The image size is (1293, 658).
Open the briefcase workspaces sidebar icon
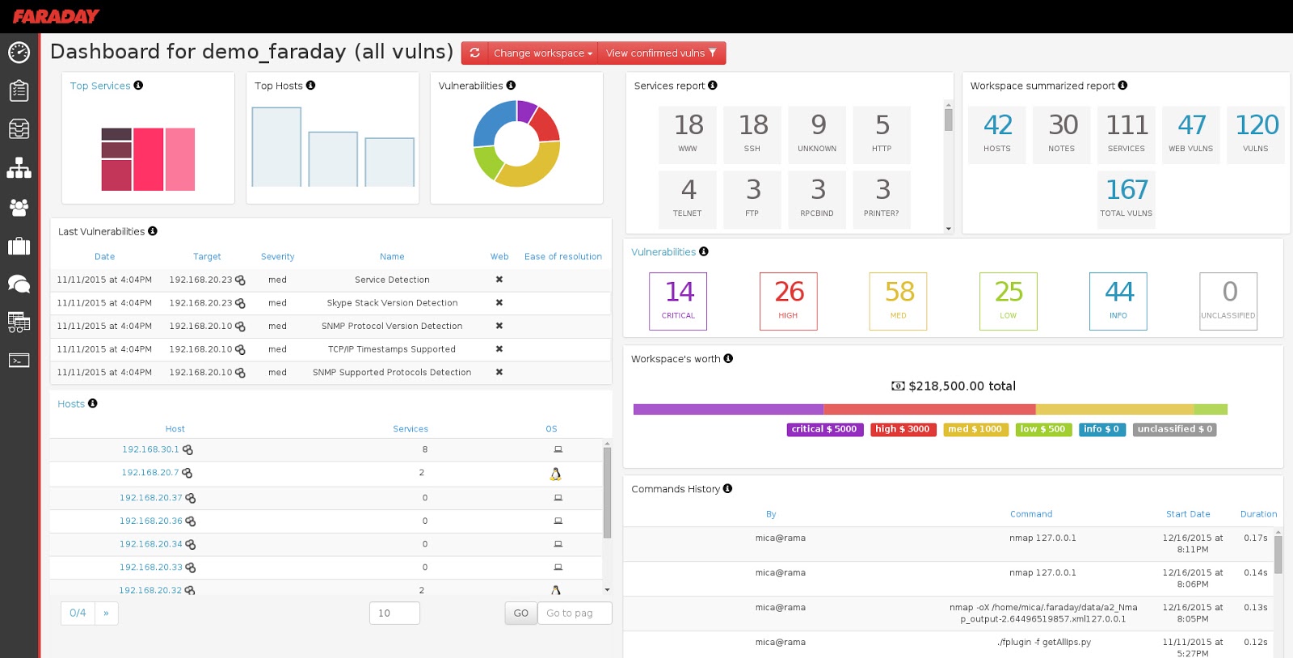pyautogui.click(x=19, y=246)
